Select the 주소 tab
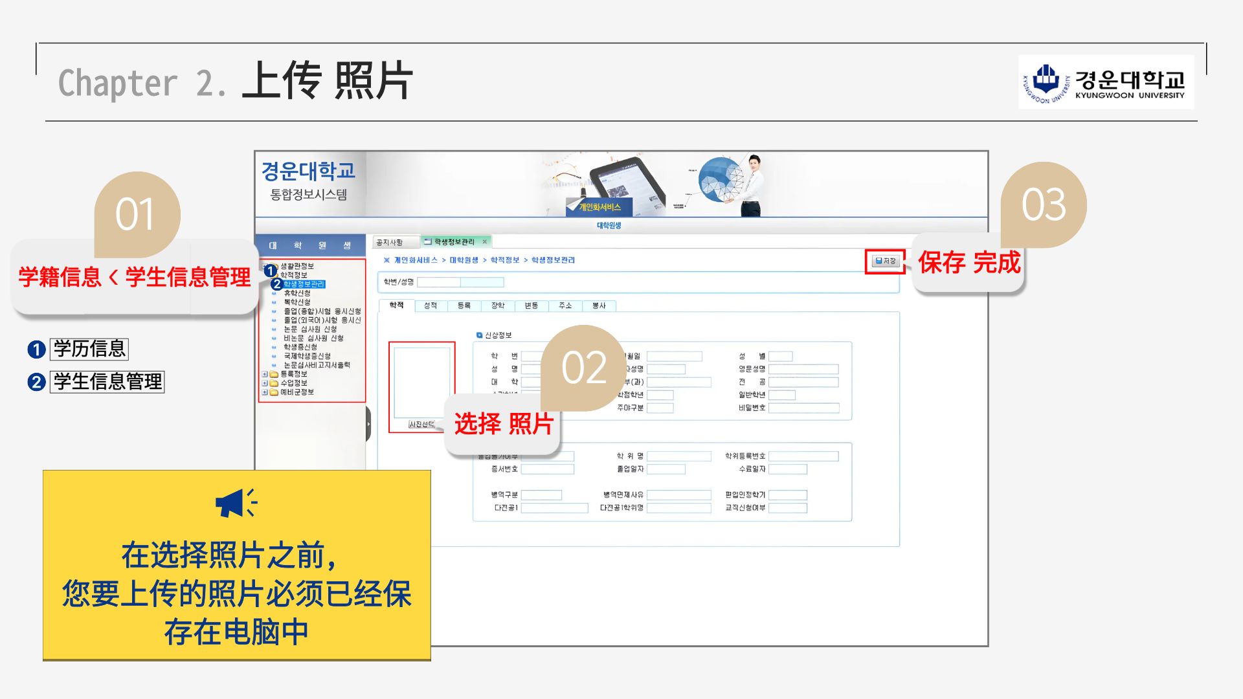 click(x=565, y=305)
